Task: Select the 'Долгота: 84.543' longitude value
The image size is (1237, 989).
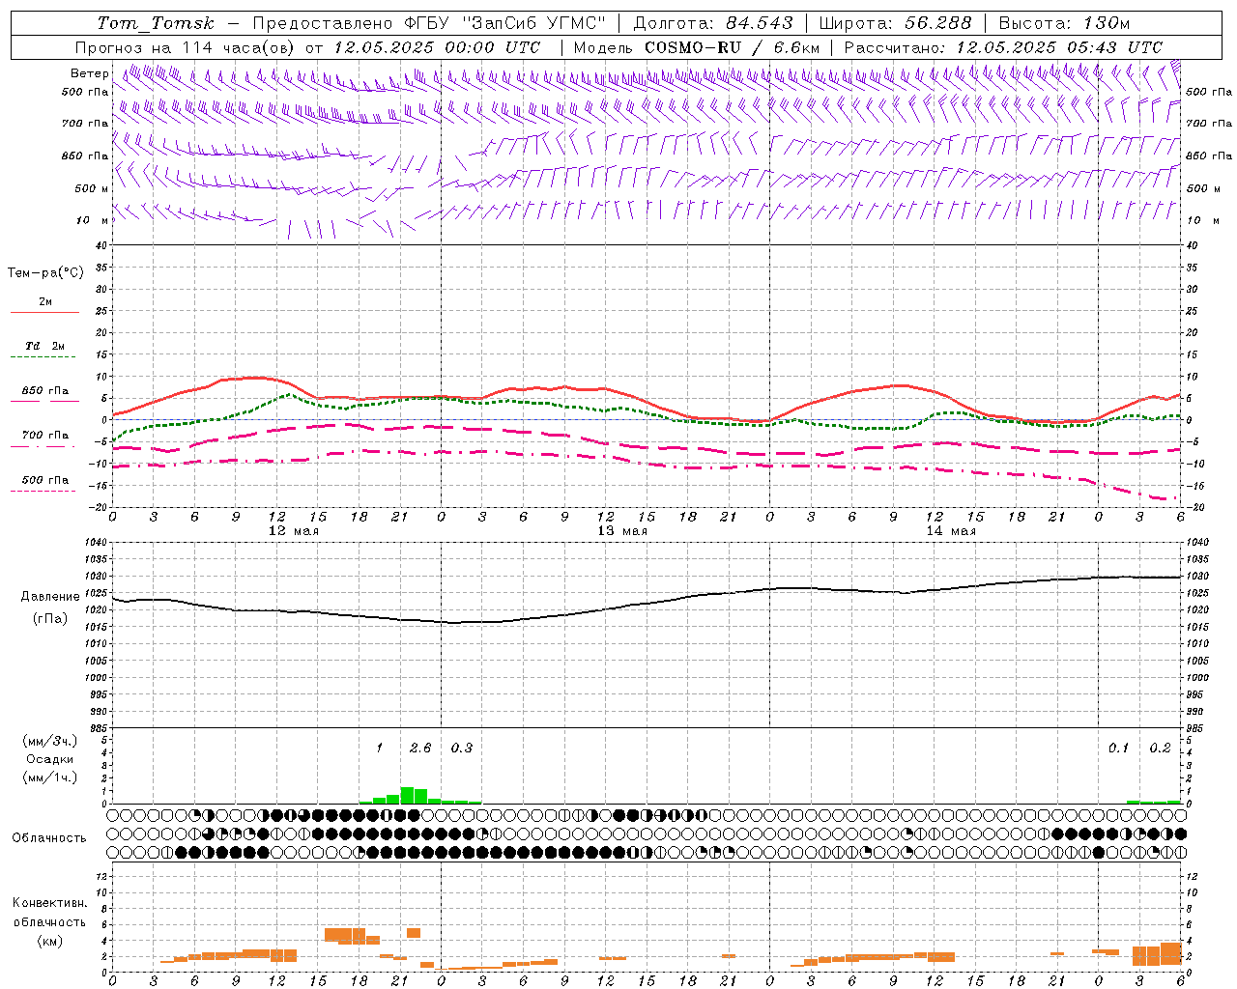Action: pos(713,23)
